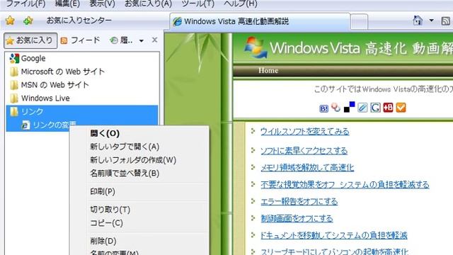The image size is (453, 255).
Task: Click the Home toolbar icon
Action: [x=418, y=21]
